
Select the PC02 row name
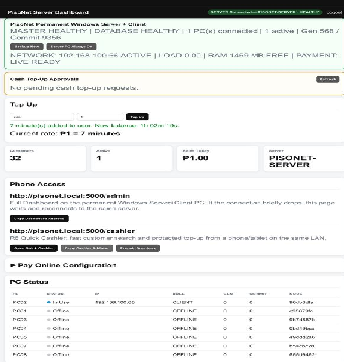point(20,302)
